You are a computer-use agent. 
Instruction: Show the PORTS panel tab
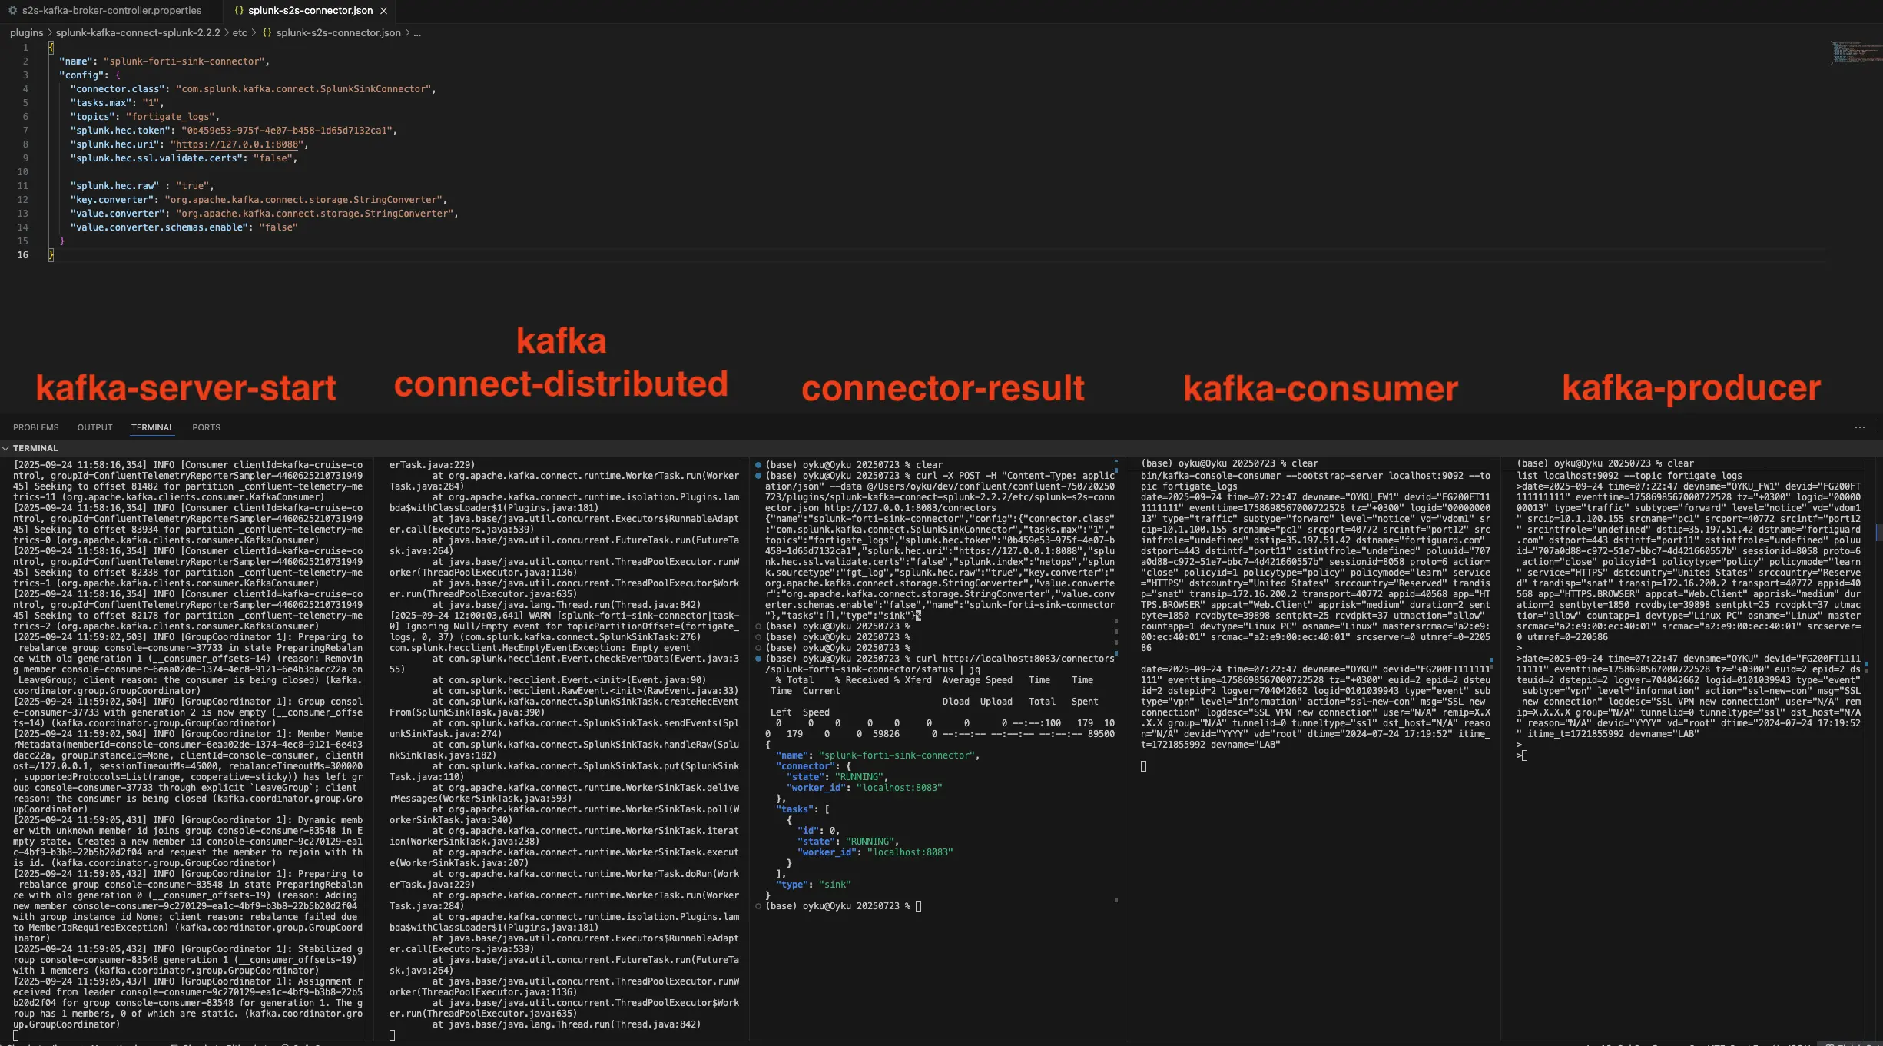(x=206, y=427)
